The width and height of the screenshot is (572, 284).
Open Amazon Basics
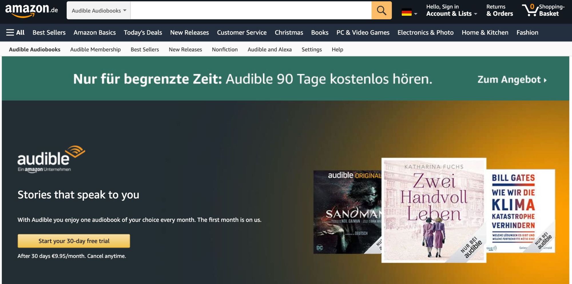pos(95,33)
